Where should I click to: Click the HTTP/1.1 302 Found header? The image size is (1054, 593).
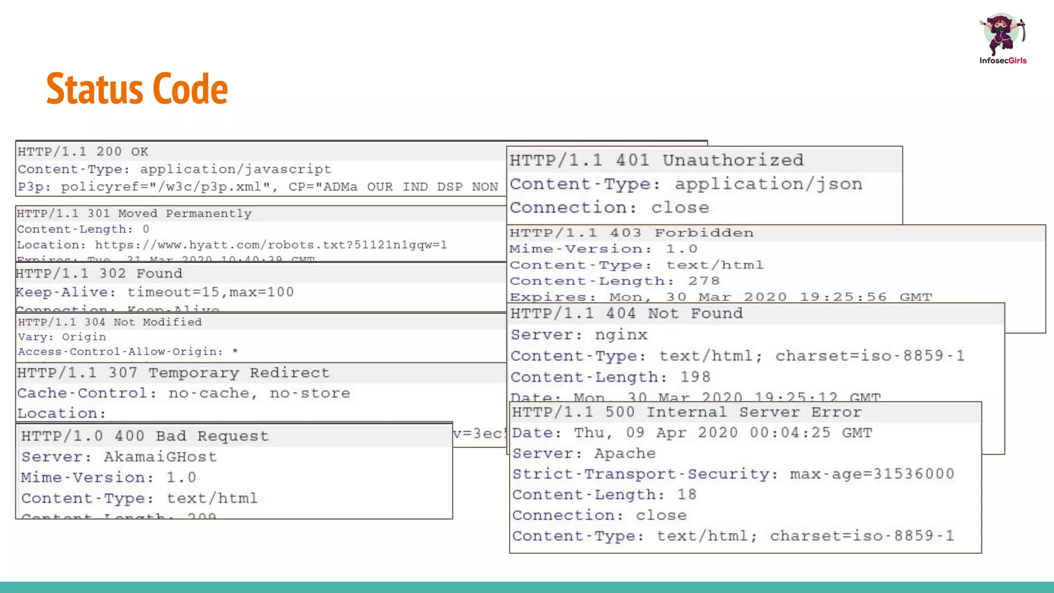[99, 273]
